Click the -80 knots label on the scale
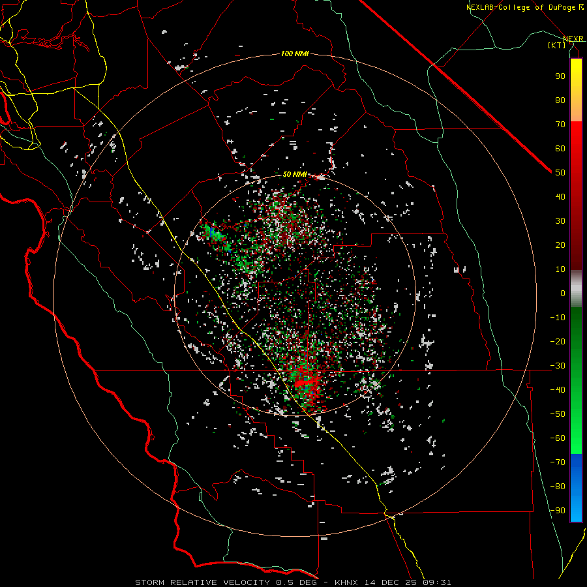This screenshot has width=587, height=587. 558,487
